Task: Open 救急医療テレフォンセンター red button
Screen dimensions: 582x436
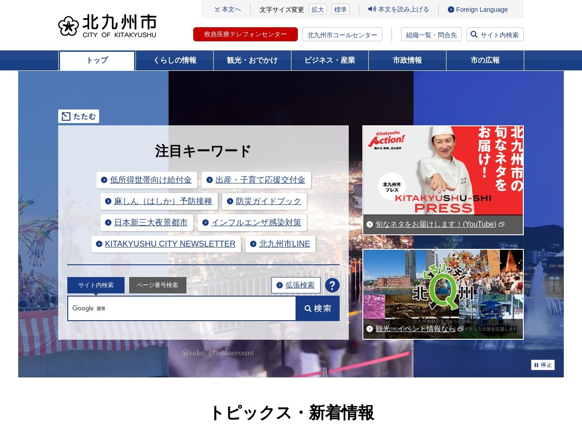Action: [246, 35]
